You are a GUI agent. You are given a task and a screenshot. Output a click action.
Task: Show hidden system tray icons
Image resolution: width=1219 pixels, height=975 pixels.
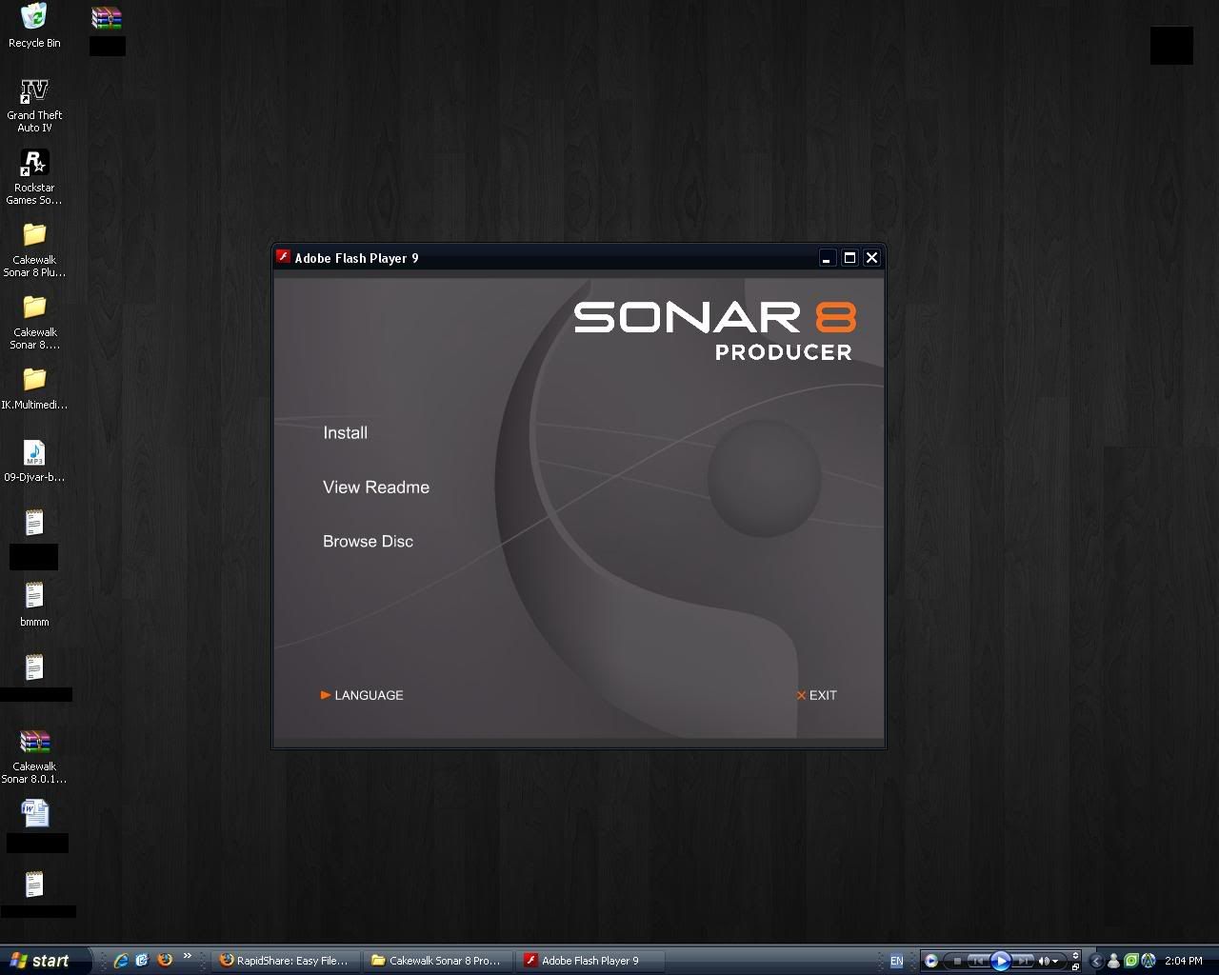(1096, 961)
